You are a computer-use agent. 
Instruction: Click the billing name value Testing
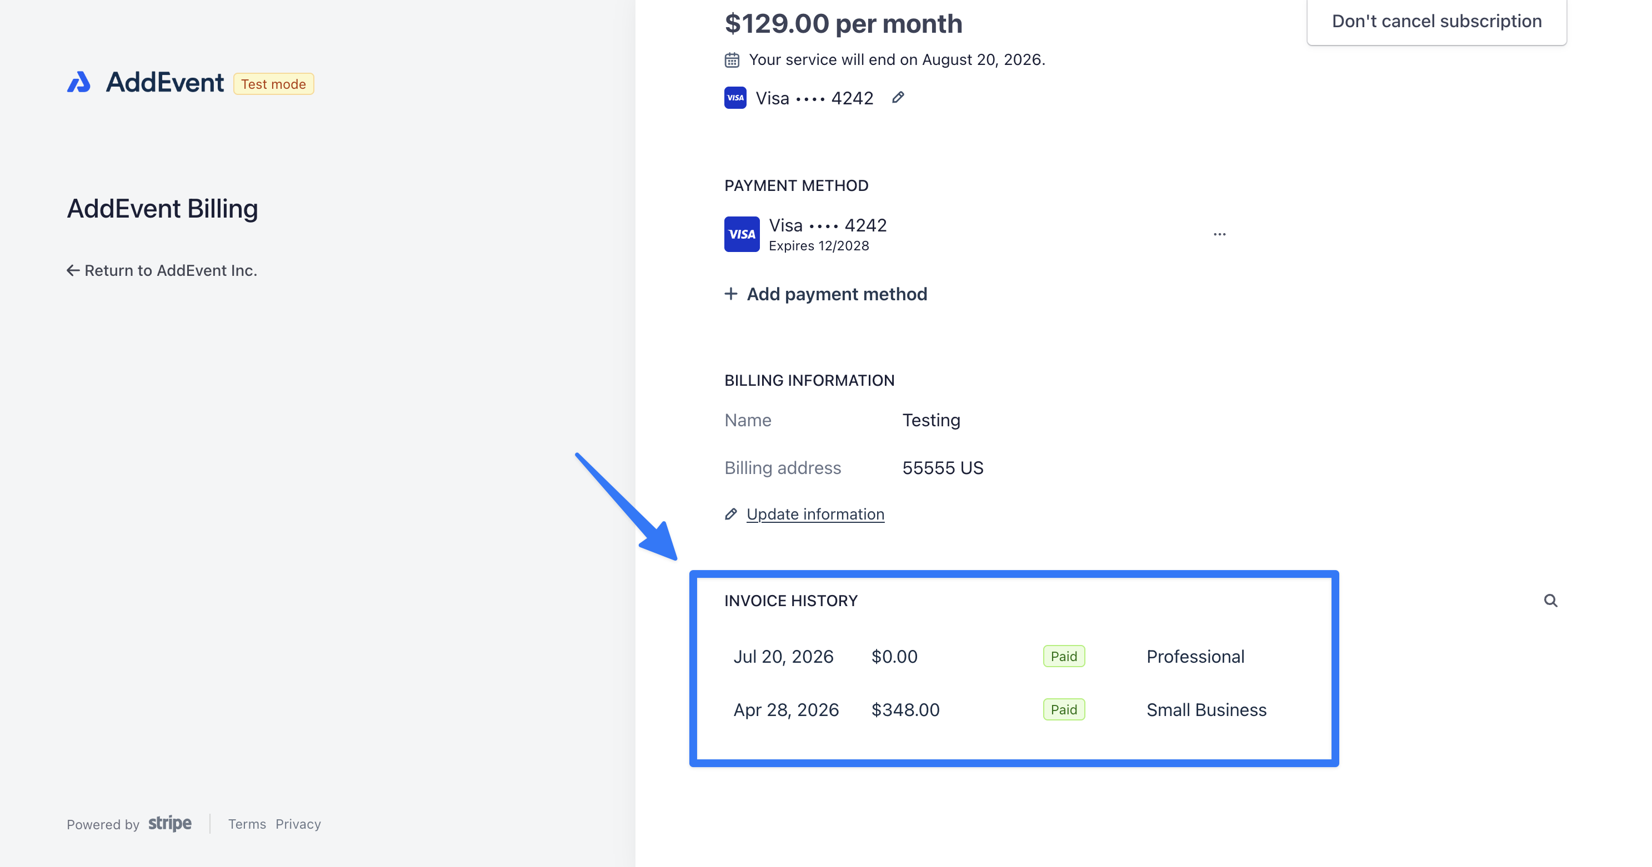click(x=931, y=420)
